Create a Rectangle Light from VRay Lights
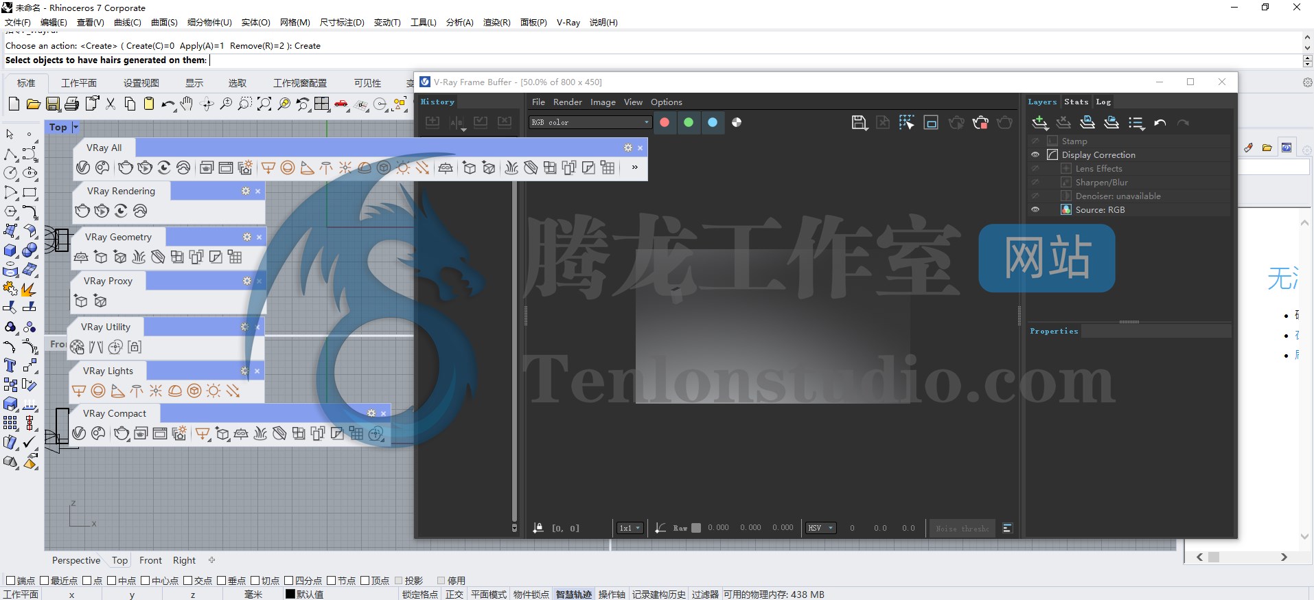The width and height of the screenshot is (1314, 600). 79,391
